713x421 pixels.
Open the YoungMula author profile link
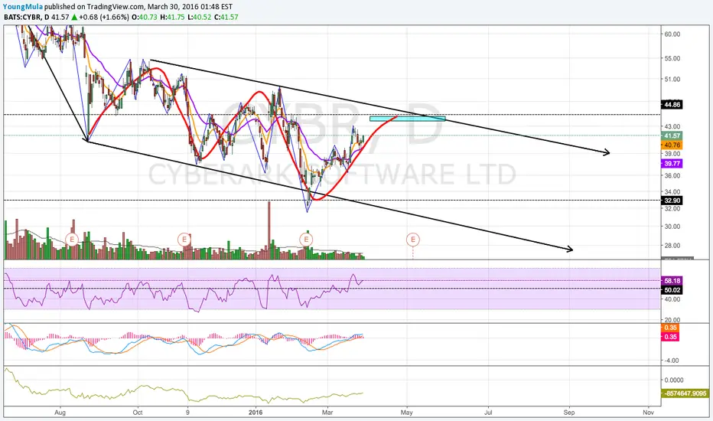click(x=23, y=6)
